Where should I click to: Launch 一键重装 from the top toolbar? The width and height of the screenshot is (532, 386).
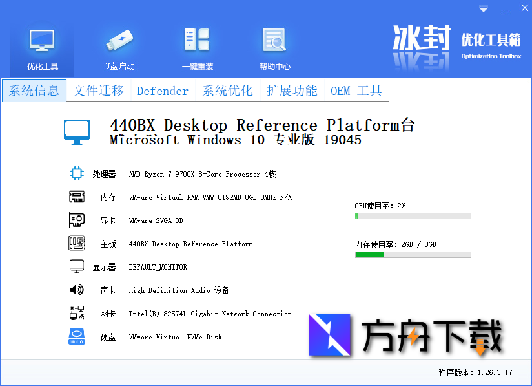point(197,45)
